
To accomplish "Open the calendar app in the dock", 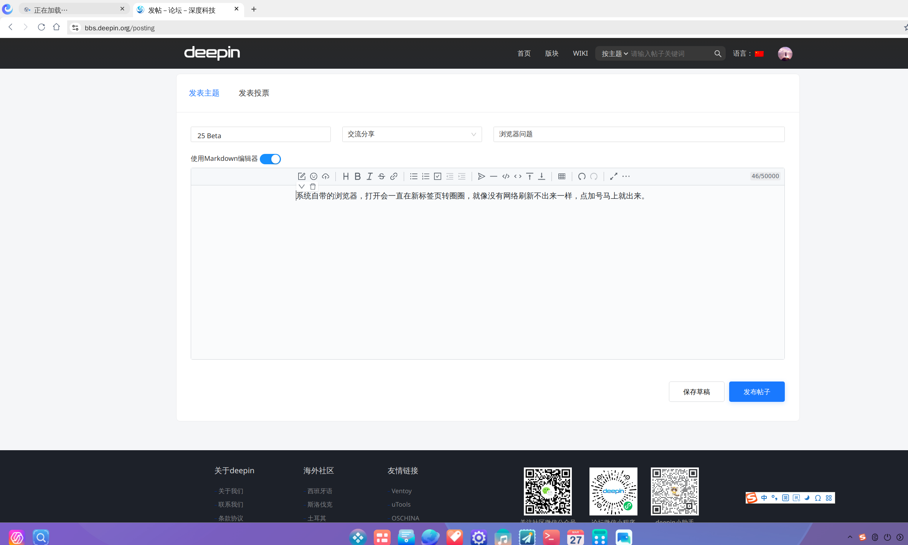I will click(x=575, y=537).
